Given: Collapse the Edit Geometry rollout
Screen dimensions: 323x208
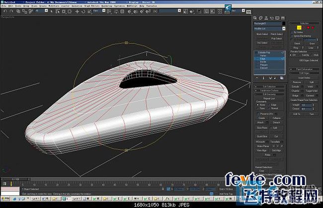Looking at the screenshot, I should pyautogui.click(x=269, y=94).
